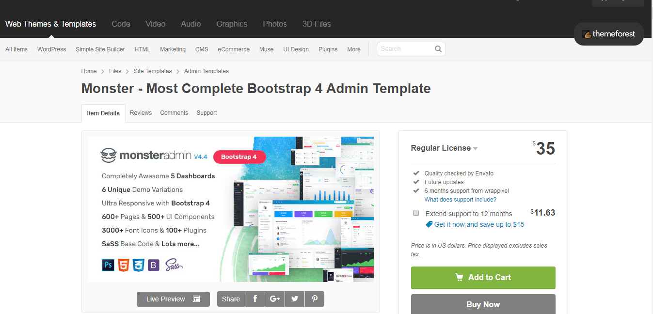Select Web Themes & Templates top menu
The image size is (653, 314).
(51, 24)
